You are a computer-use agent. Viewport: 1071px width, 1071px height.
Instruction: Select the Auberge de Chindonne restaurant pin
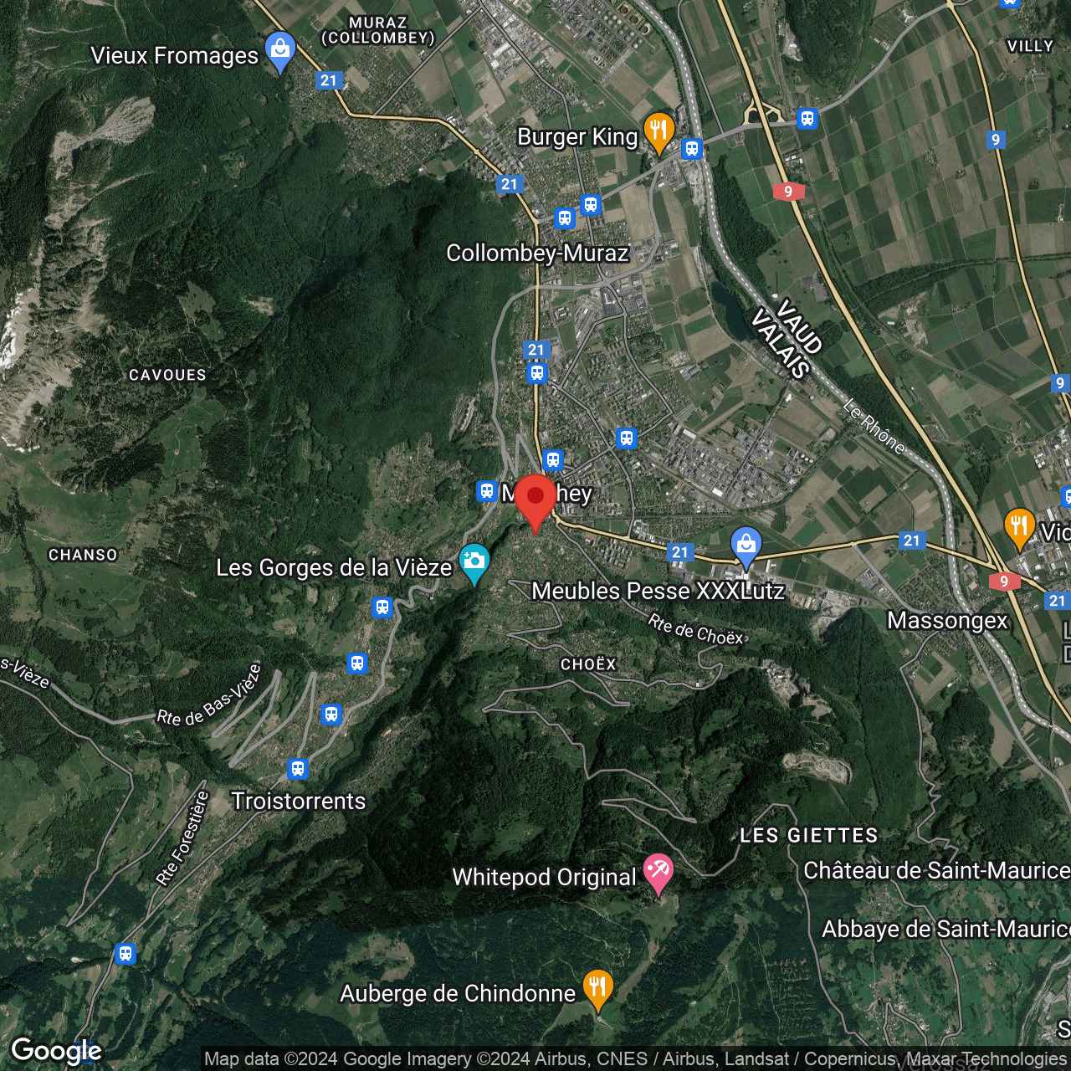(597, 987)
